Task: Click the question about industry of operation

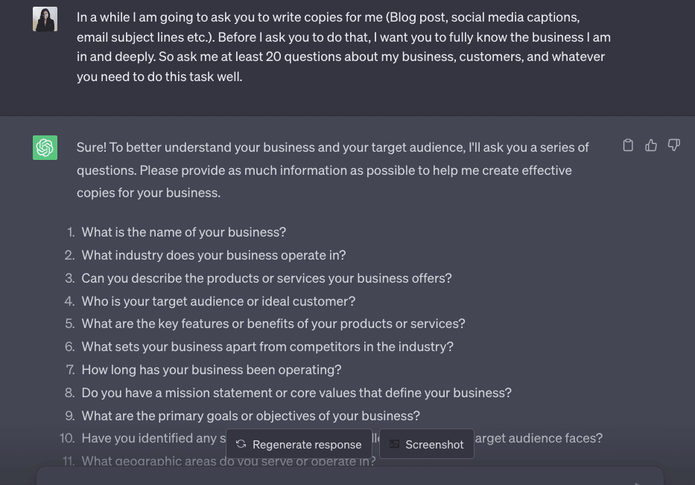Action: [x=213, y=255]
